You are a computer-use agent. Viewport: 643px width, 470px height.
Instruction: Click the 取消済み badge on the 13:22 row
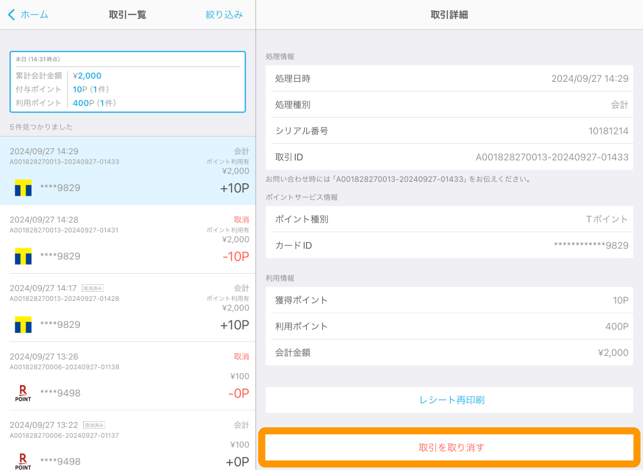[94, 425]
